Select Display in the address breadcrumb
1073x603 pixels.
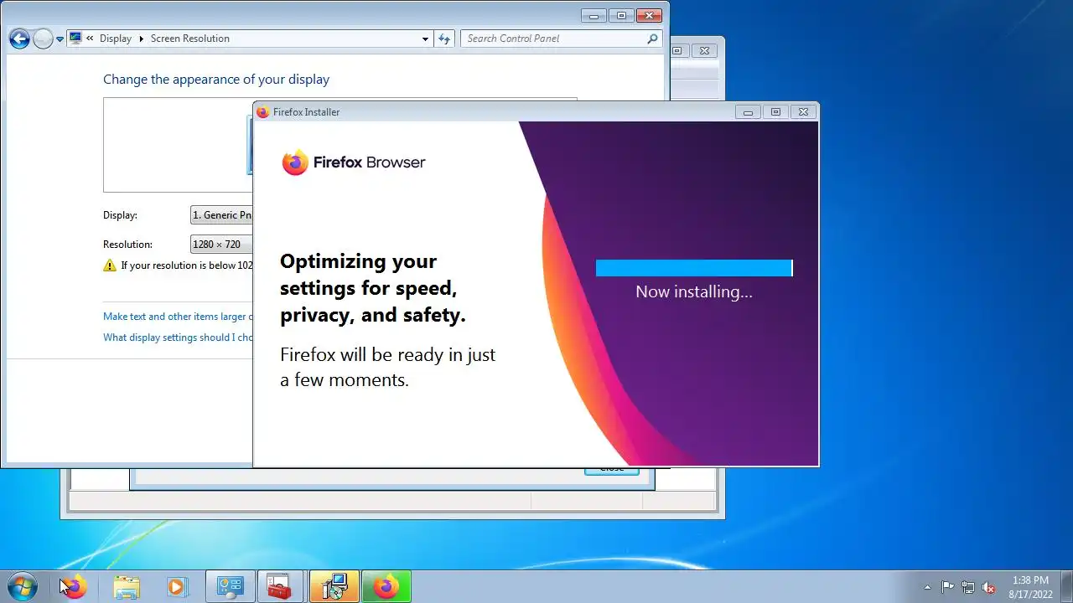116,39
